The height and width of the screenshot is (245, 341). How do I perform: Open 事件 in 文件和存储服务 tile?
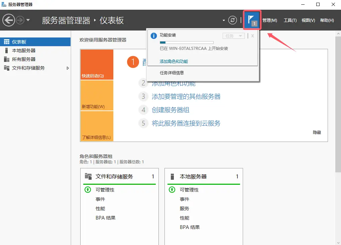[x=100, y=199]
